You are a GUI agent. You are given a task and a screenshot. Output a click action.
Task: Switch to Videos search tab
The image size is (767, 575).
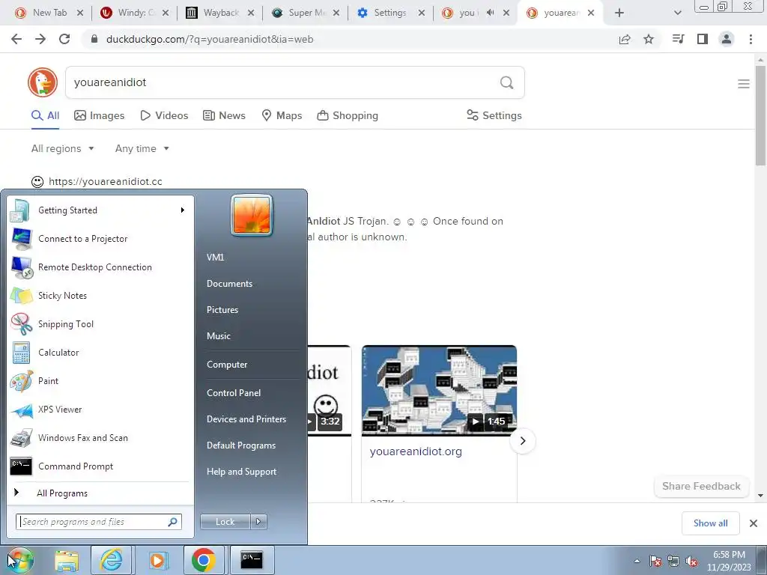point(164,115)
